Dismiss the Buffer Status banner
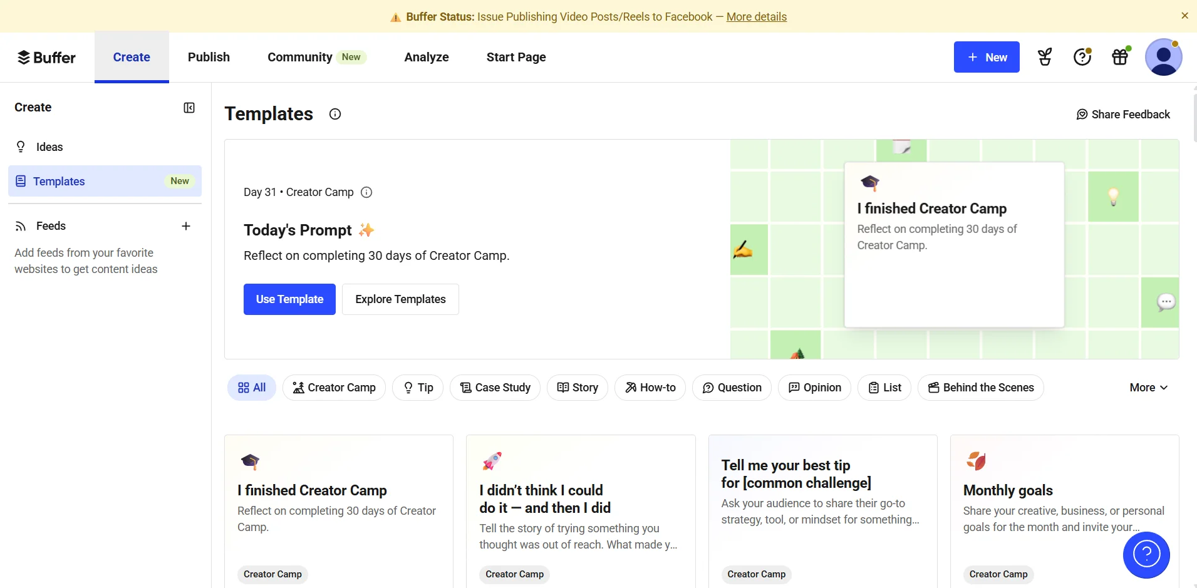This screenshot has width=1197, height=588. coord(1184,16)
